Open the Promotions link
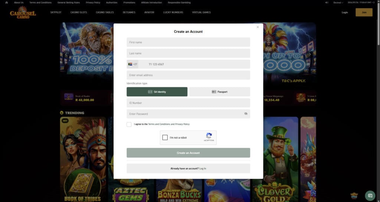Viewport: 380px width, 202px height. [129, 3]
